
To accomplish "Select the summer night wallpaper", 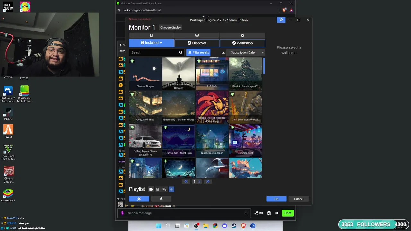I will (x=246, y=141).
